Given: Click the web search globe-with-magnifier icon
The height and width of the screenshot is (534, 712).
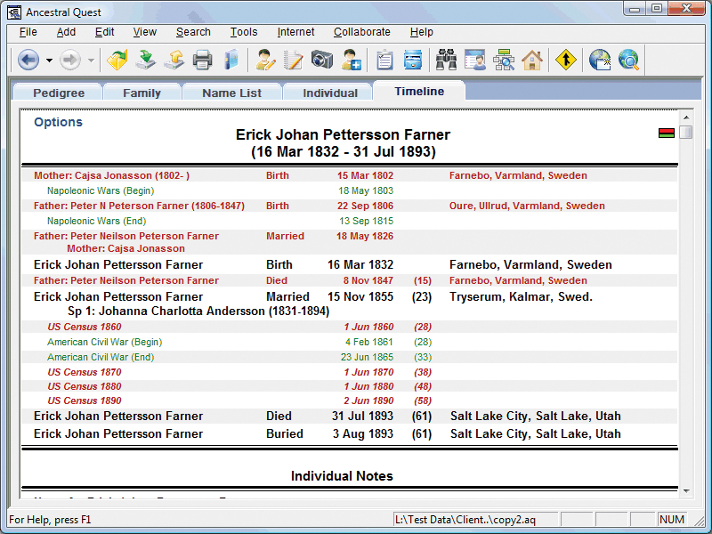Looking at the screenshot, I should pyautogui.click(x=630, y=60).
